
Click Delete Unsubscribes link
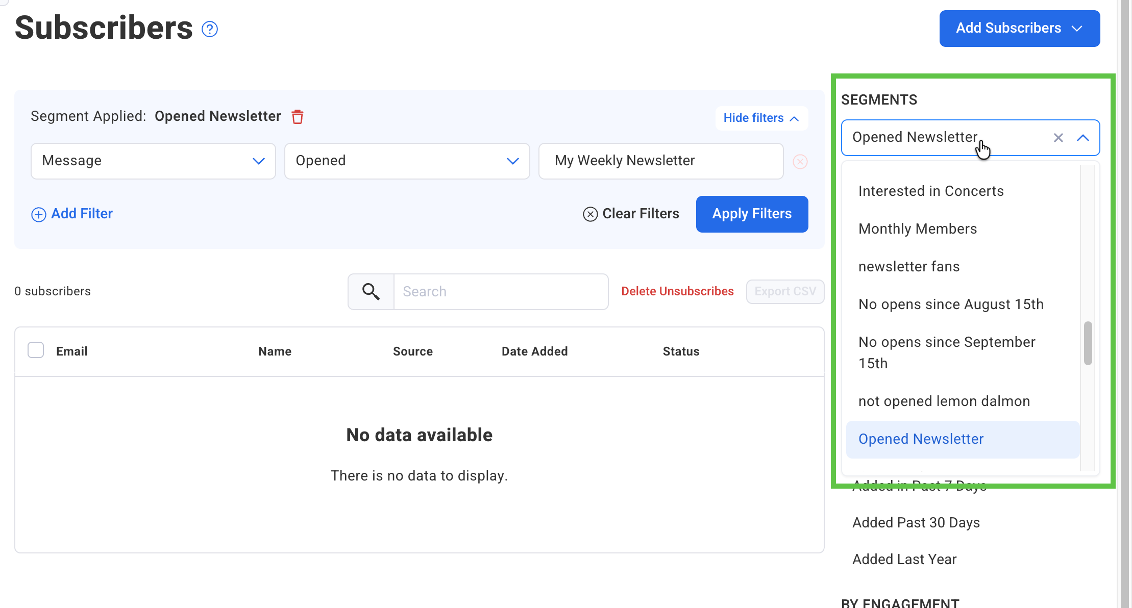(x=677, y=291)
